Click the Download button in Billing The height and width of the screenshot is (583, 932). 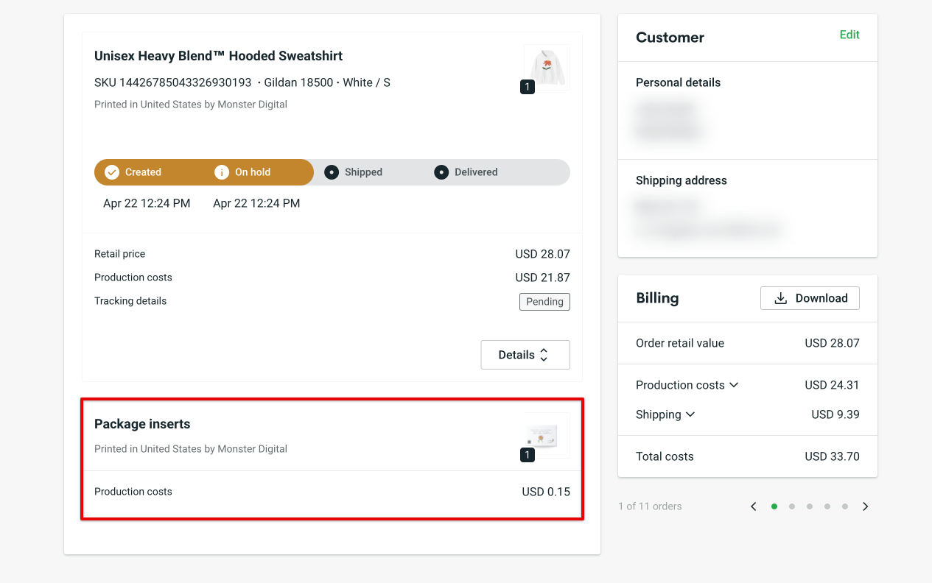[x=810, y=297]
